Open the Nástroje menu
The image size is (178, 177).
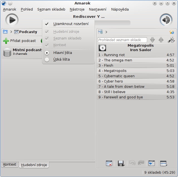pos(77,9)
